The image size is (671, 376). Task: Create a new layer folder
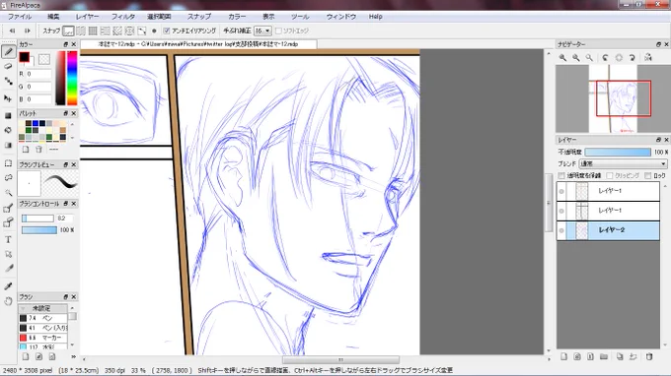(x=604, y=356)
